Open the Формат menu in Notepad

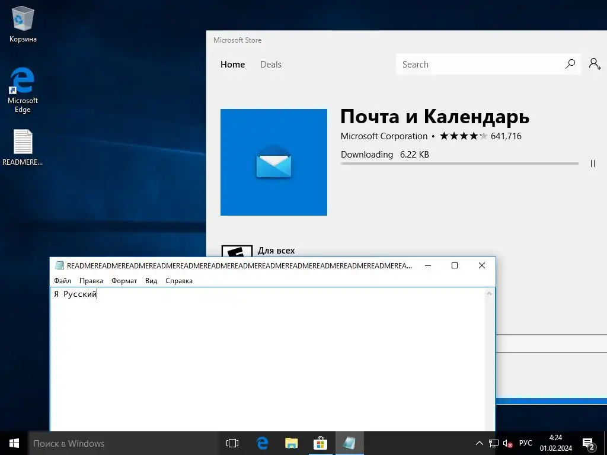(x=124, y=281)
